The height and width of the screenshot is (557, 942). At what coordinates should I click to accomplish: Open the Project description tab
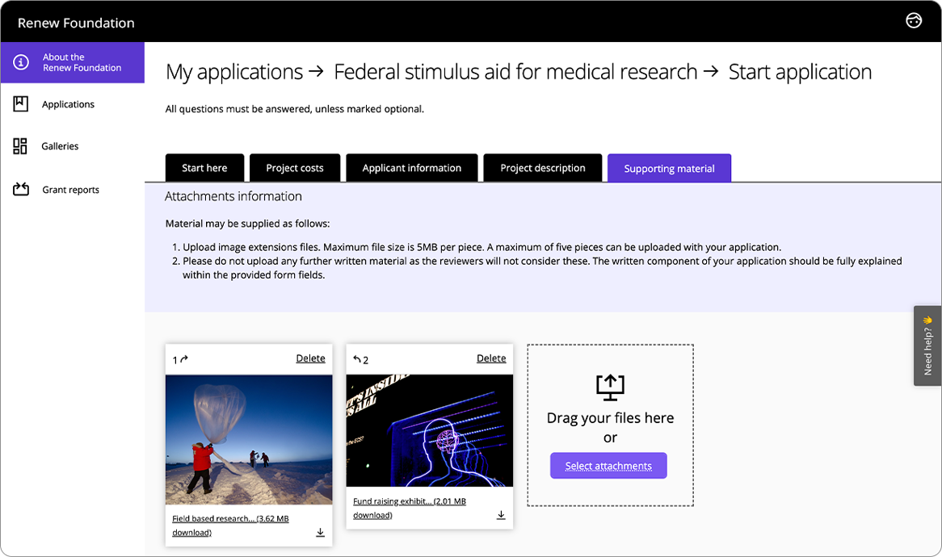[x=542, y=167]
